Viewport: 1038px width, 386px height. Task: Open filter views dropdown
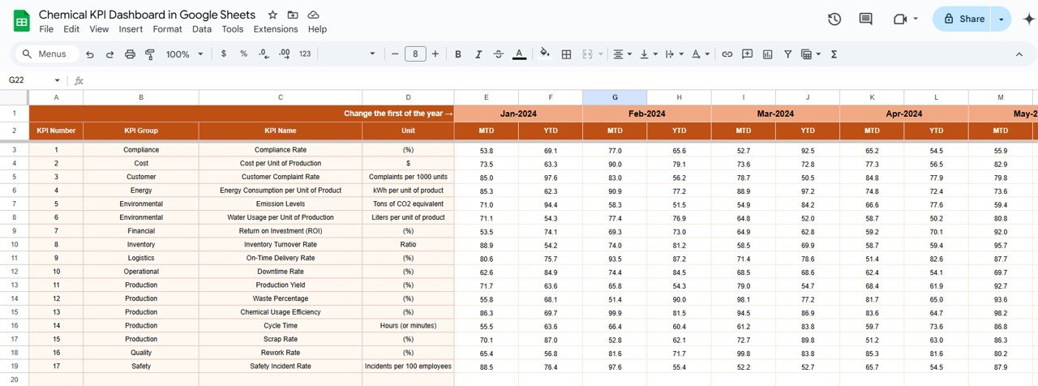coord(811,54)
